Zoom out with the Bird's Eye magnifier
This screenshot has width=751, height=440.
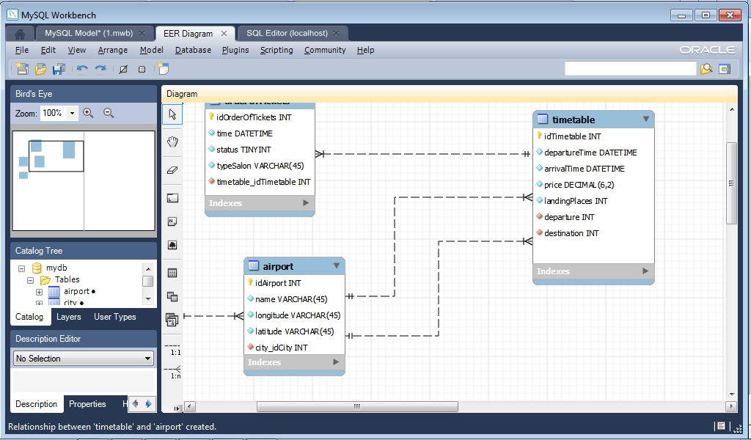coord(109,113)
